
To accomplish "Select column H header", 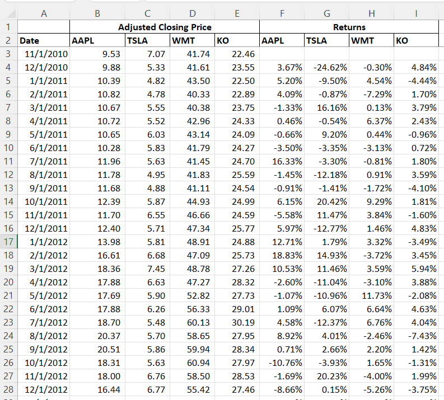I will (372, 13).
